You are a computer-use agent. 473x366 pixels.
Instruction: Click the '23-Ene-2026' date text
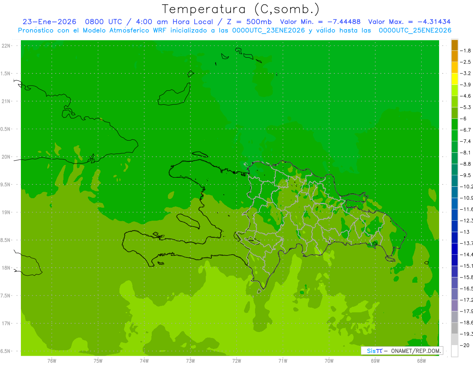tap(49, 22)
